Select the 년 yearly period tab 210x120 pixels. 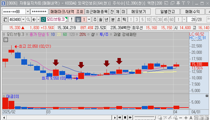pos(106,20)
